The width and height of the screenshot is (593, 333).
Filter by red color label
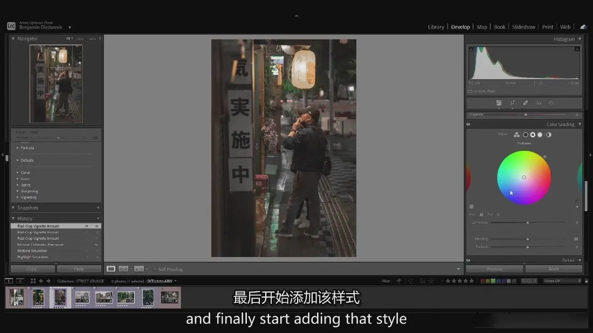482,281
